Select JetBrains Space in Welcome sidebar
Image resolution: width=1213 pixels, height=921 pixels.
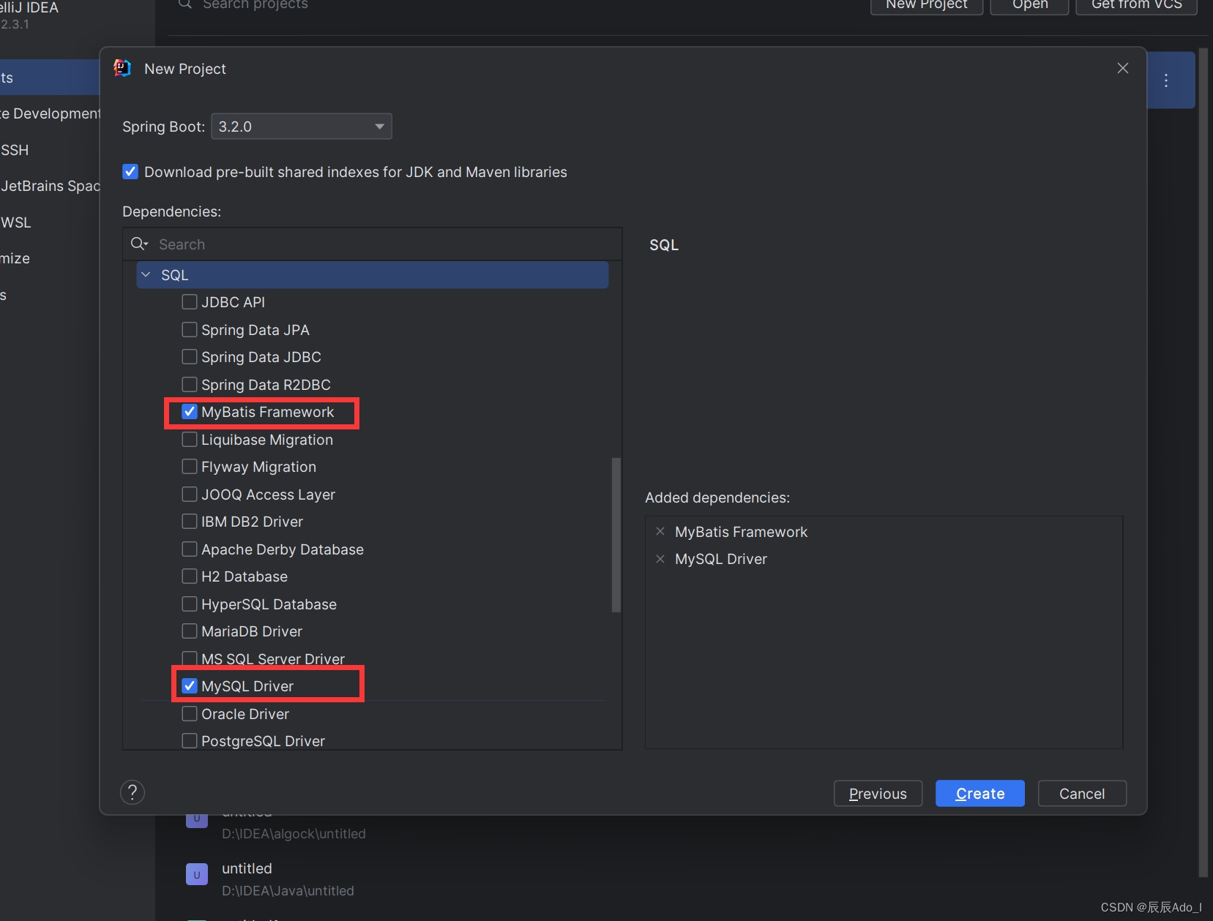pyautogui.click(x=50, y=186)
